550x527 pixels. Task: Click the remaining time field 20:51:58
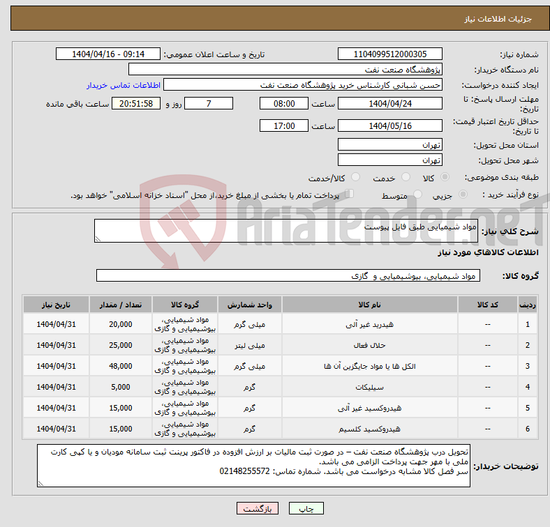136,103
